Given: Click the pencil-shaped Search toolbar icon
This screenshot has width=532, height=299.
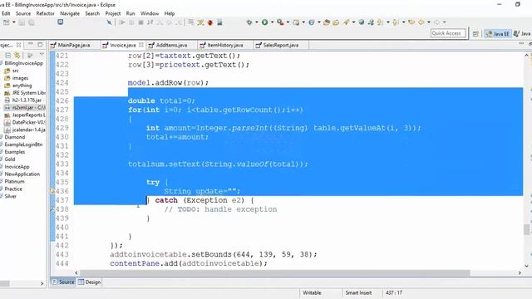Looking at the screenshot, I should [346, 22].
